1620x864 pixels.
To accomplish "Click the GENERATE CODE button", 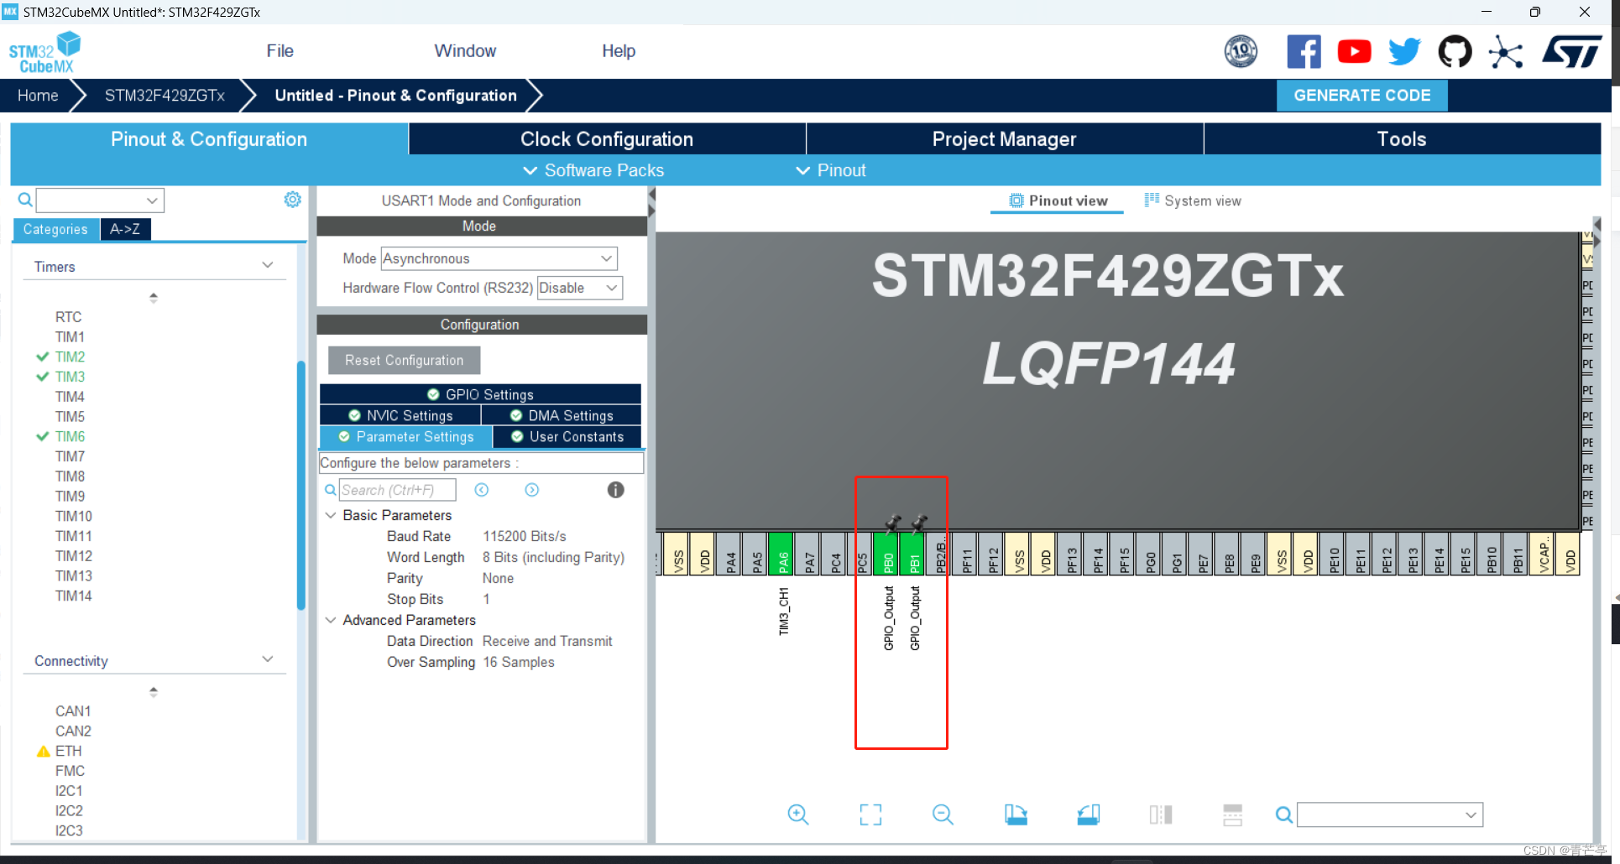I will coord(1361,96).
